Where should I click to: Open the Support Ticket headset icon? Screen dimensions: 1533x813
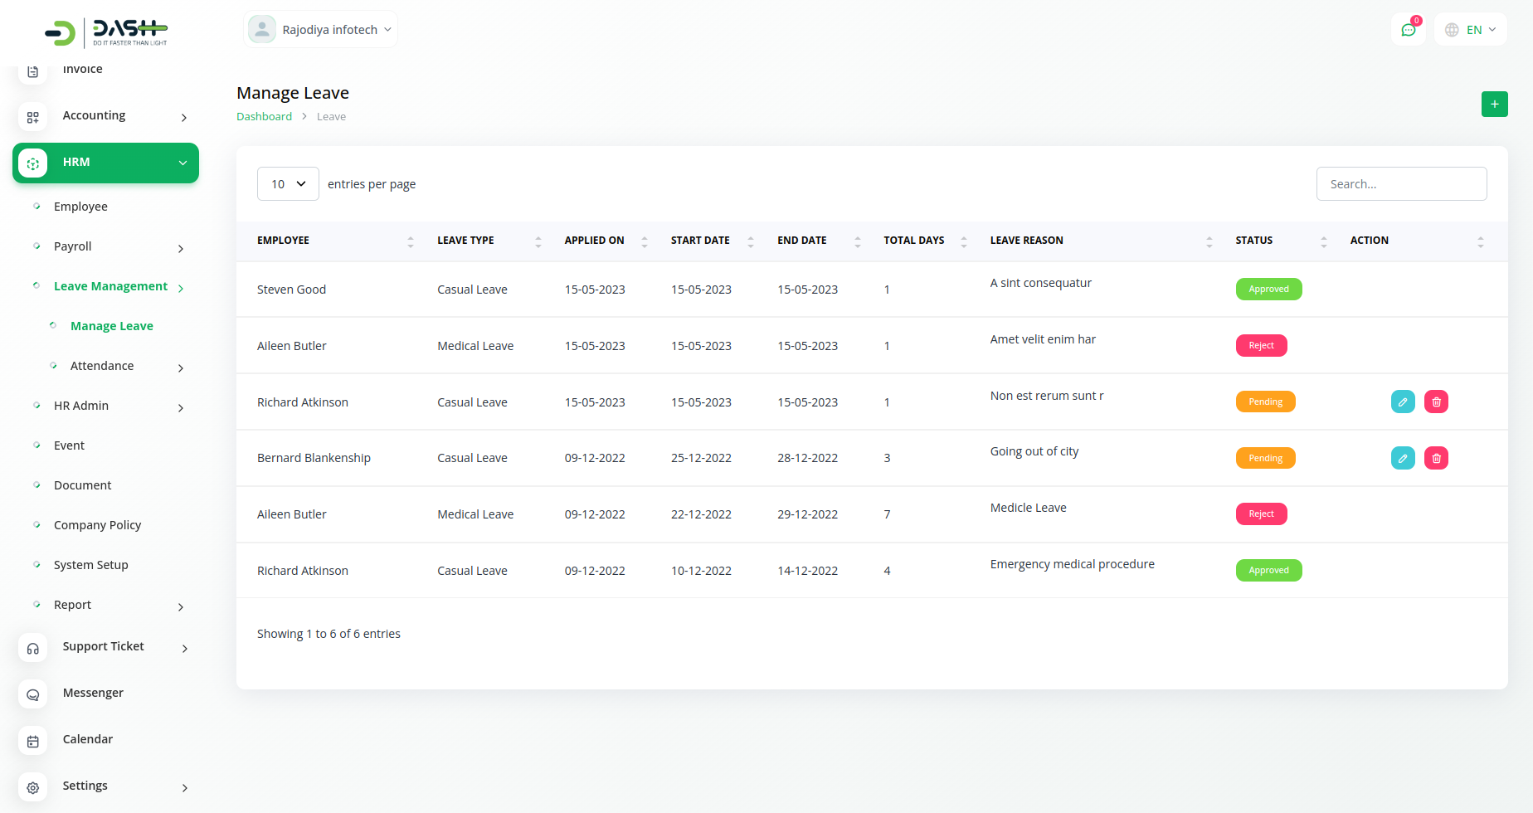pos(33,648)
